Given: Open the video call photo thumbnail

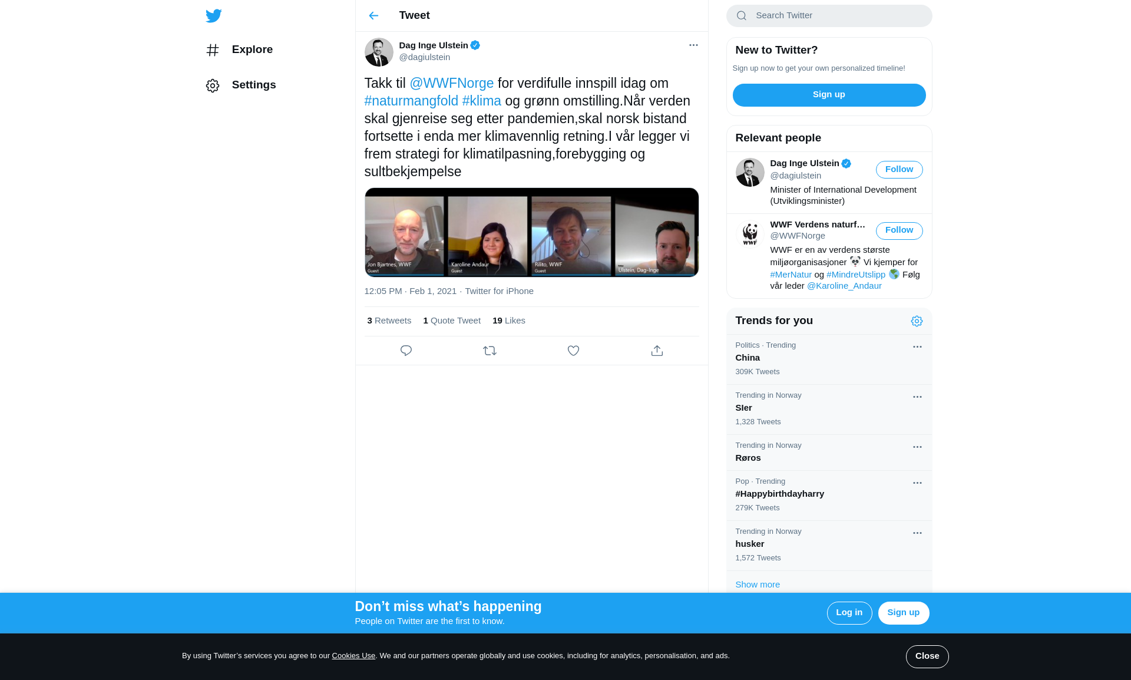Looking at the screenshot, I should tap(531, 232).
